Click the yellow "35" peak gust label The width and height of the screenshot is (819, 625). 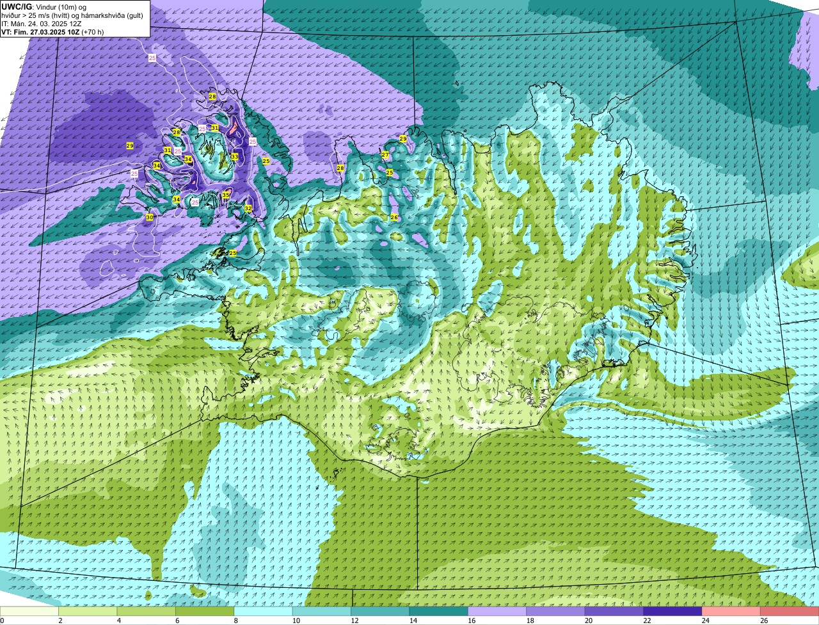[x=226, y=195]
